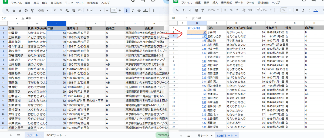Click redo in the right window toolbar
This screenshot has height=138, width=324.
click(190, 10)
